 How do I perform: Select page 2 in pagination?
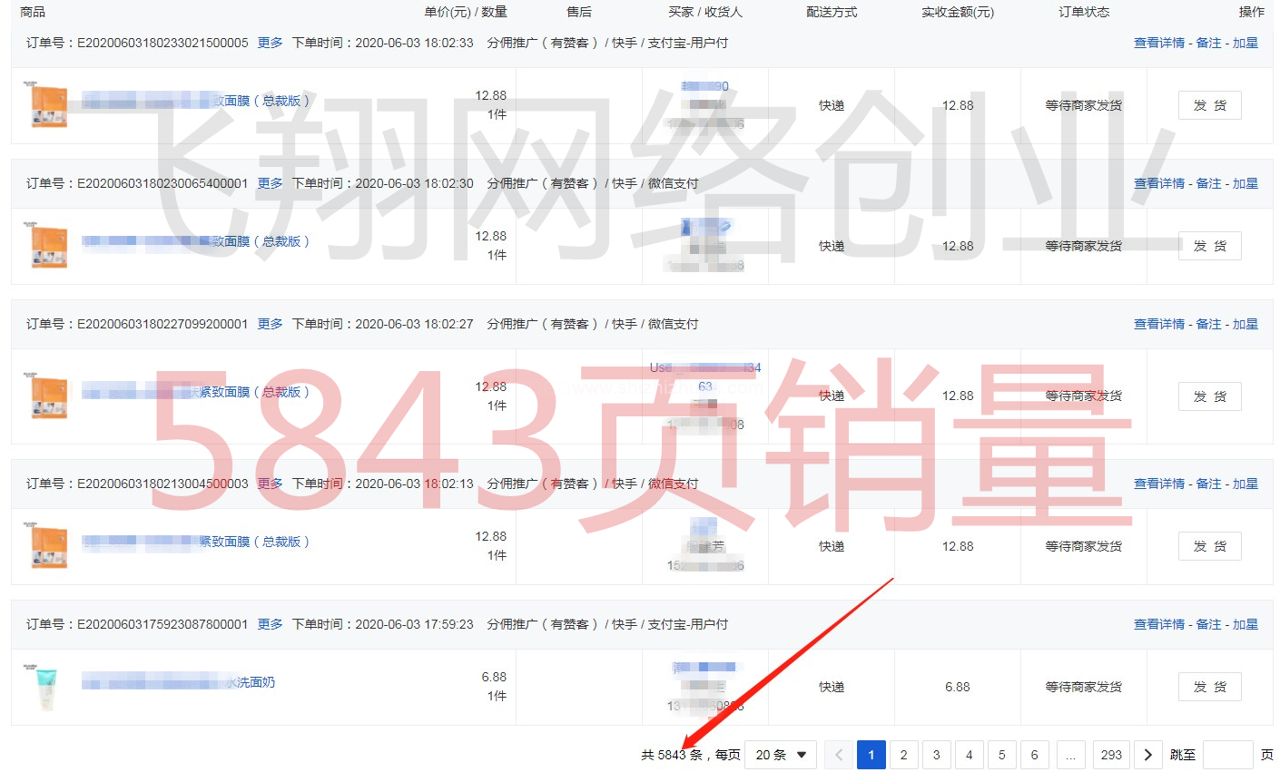903,755
